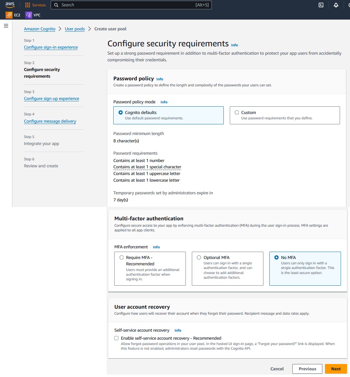Launch the CloudShell terminal icon

[321, 5]
